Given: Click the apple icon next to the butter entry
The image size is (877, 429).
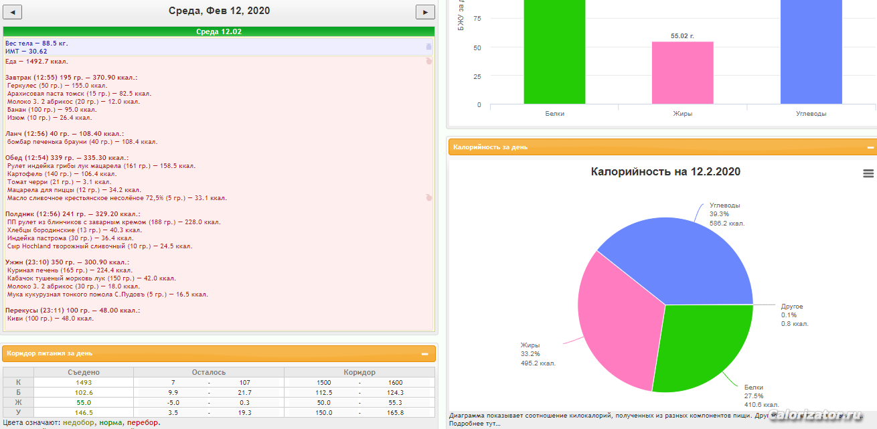Looking at the screenshot, I should 428,198.
